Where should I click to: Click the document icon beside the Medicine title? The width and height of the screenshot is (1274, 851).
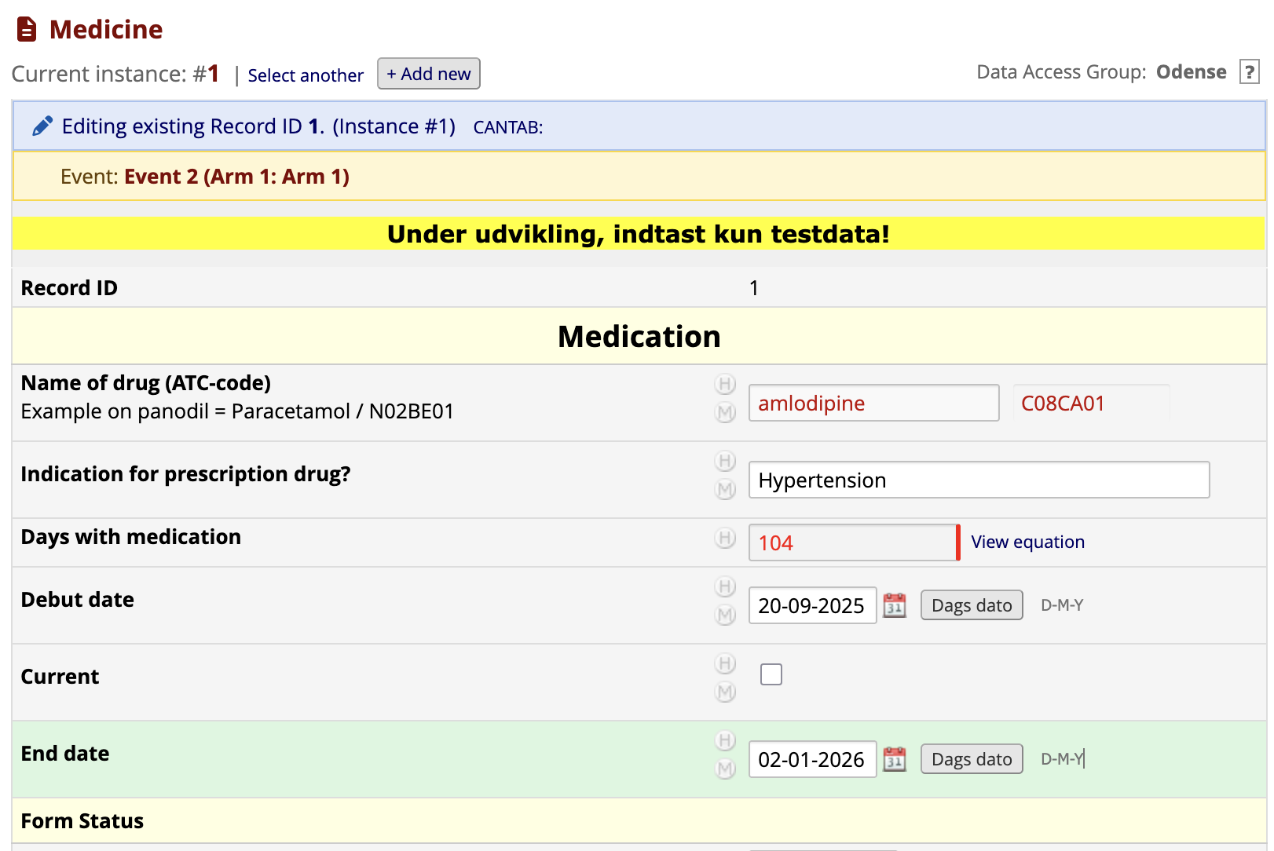point(25,28)
